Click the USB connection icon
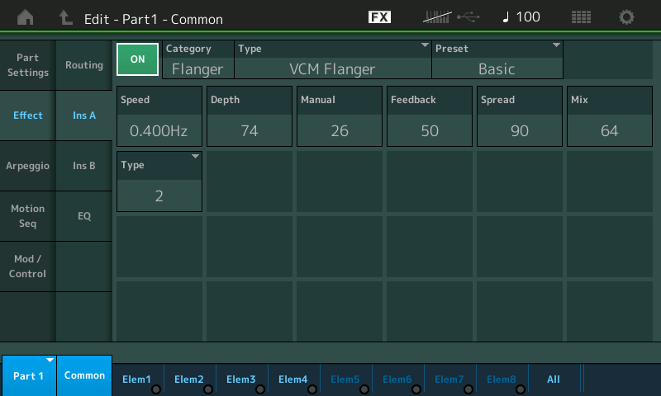The width and height of the screenshot is (661, 396). [468, 17]
